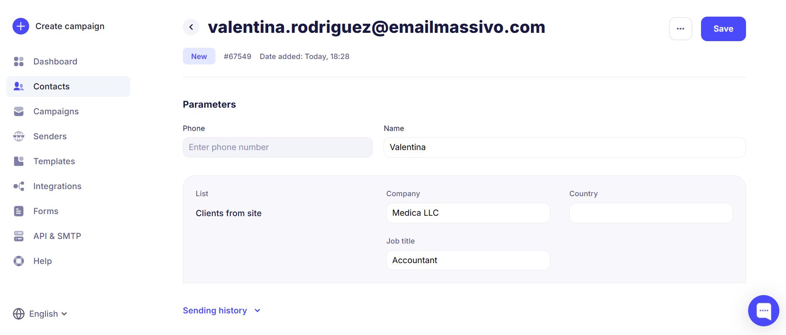Image resolution: width=786 pixels, height=335 pixels.
Task: Open the live chat bubble widget
Action: tap(763, 310)
